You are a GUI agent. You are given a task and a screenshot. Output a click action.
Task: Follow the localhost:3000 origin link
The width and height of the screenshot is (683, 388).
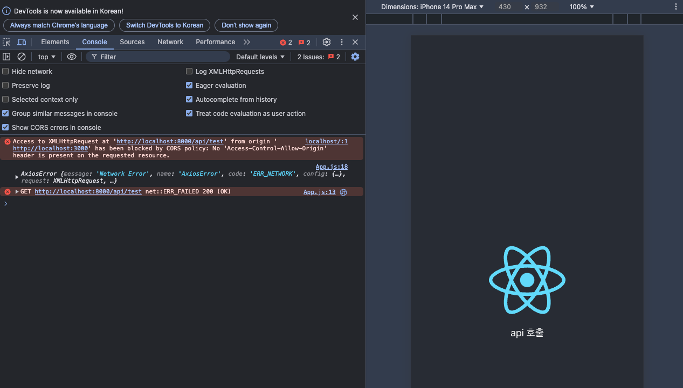coord(50,148)
